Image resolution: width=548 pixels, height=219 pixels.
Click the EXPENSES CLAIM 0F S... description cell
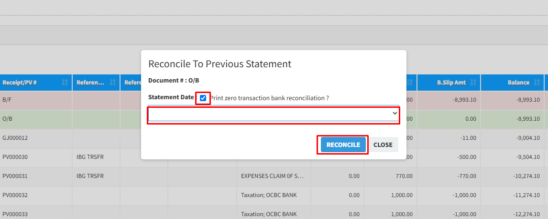coord(272,176)
